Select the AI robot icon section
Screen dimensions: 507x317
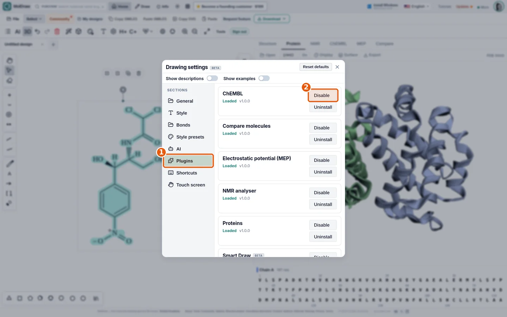click(x=171, y=149)
